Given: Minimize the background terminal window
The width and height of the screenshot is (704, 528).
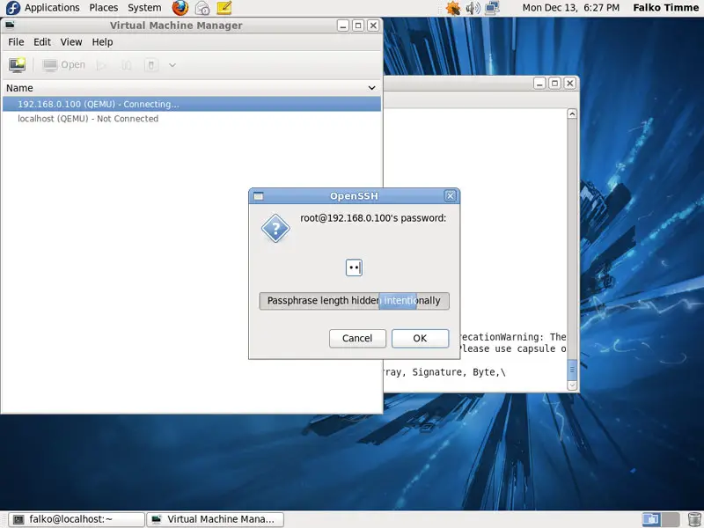Looking at the screenshot, I should (x=539, y=83).
